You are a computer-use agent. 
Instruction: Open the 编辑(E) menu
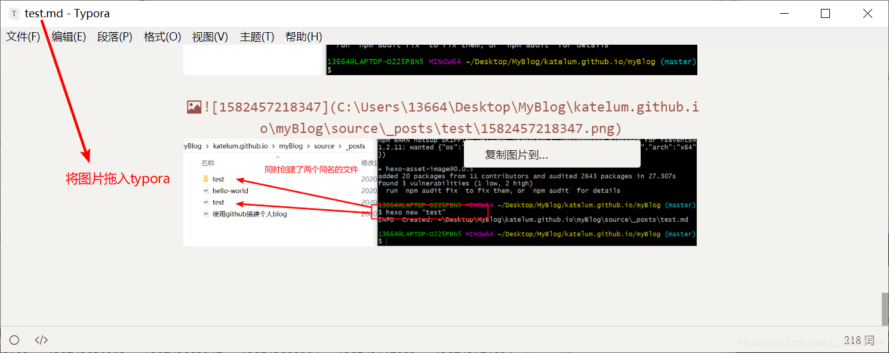(x=69, y=36)
